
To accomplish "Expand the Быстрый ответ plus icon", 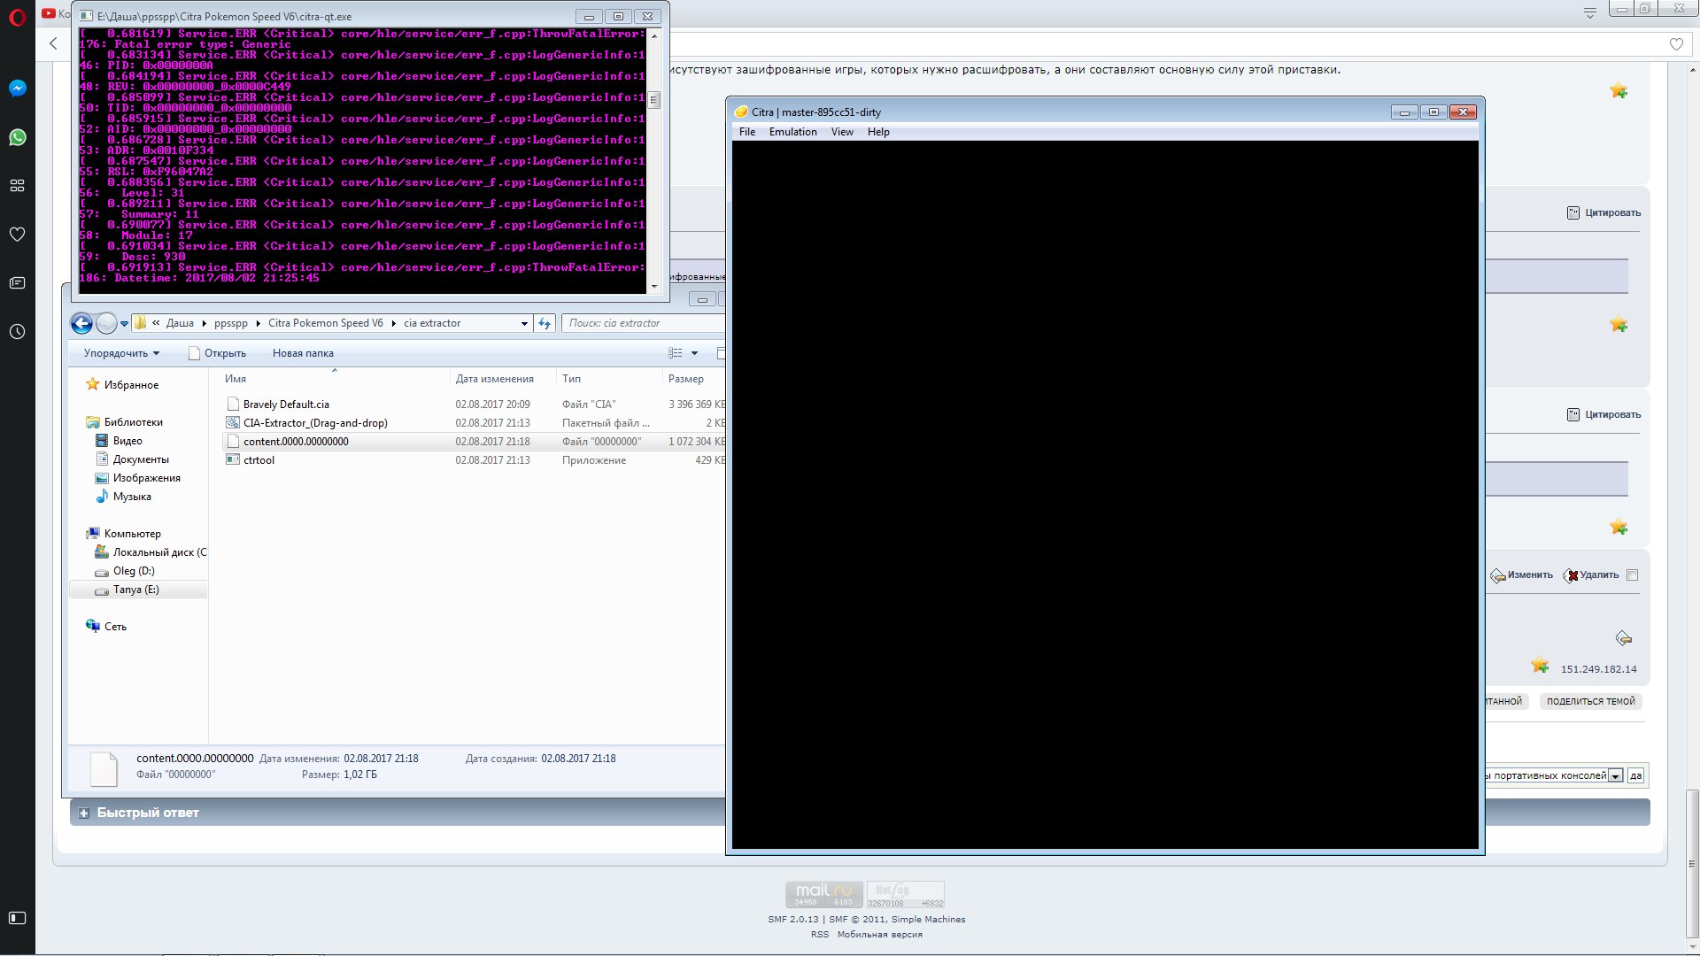I will coord(84,813).
